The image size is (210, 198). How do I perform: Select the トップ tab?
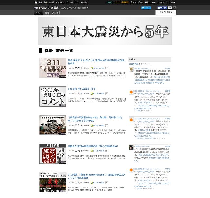38,13
